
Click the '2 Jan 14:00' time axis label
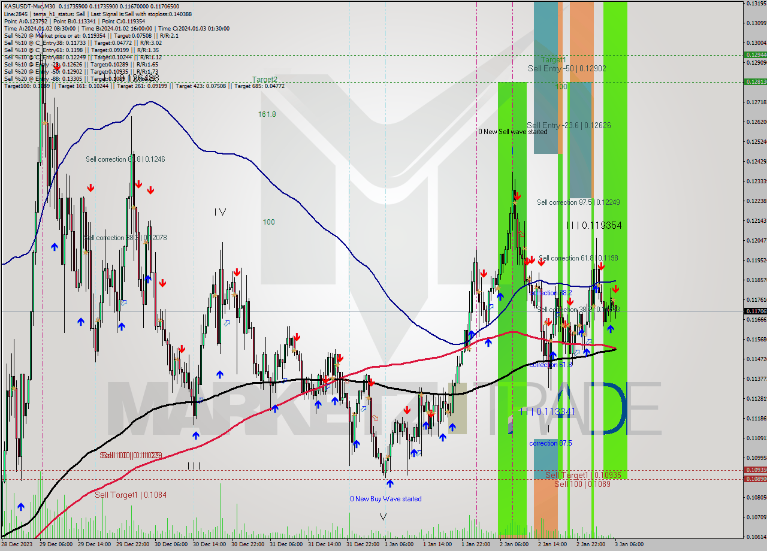552,544
